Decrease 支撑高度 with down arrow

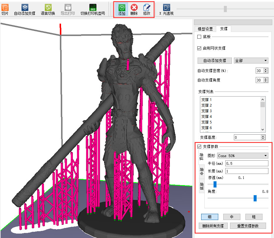click(263, 138)
